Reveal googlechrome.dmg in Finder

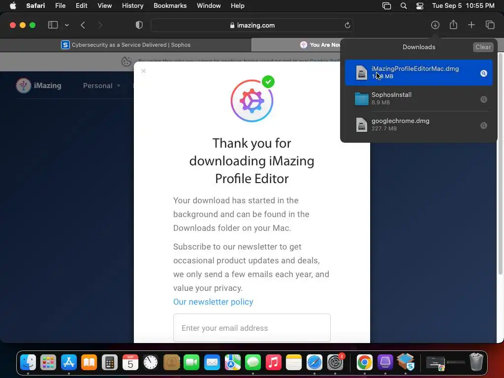[483, 126]
